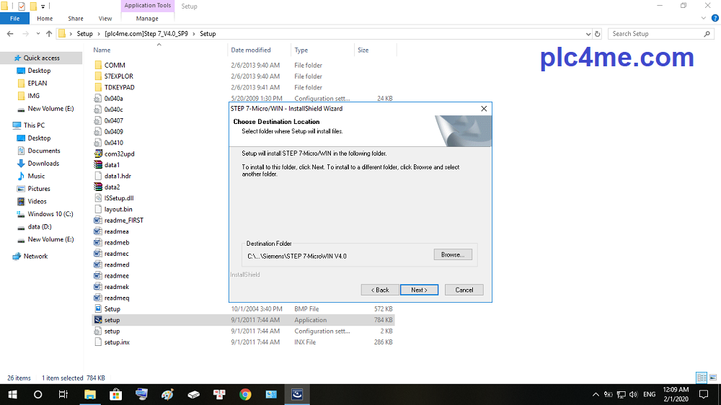Viewport: 721px width, 405px height.
Task: Refresh the Setup folder view
Action: coord(598,34)
